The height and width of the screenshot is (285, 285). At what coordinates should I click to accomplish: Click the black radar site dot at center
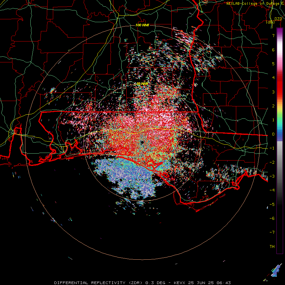tap(142, 142)
